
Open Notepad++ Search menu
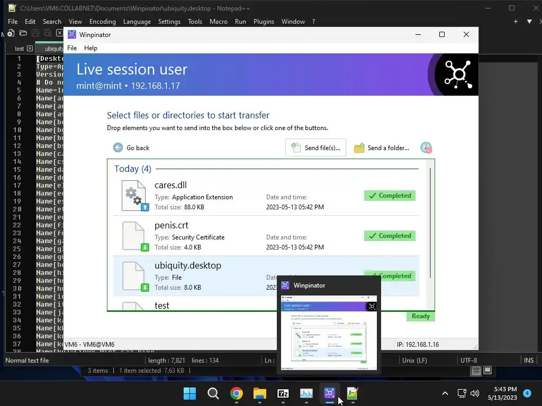point(52,21)
